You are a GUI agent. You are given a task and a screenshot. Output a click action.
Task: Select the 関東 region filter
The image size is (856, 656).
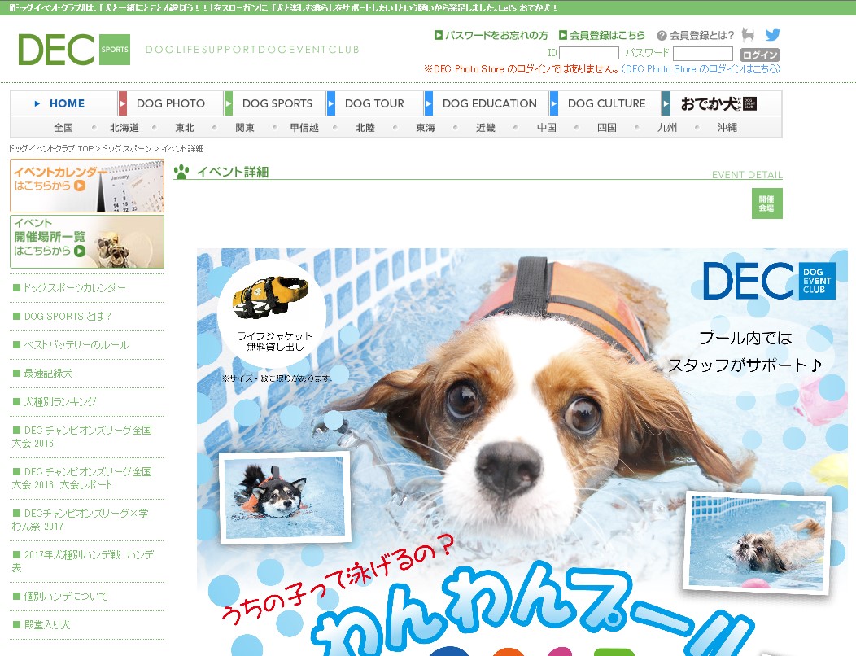click(245, 127)
